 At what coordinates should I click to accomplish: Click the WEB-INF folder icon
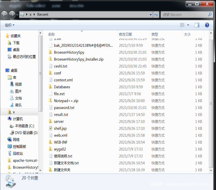(51, 142)
